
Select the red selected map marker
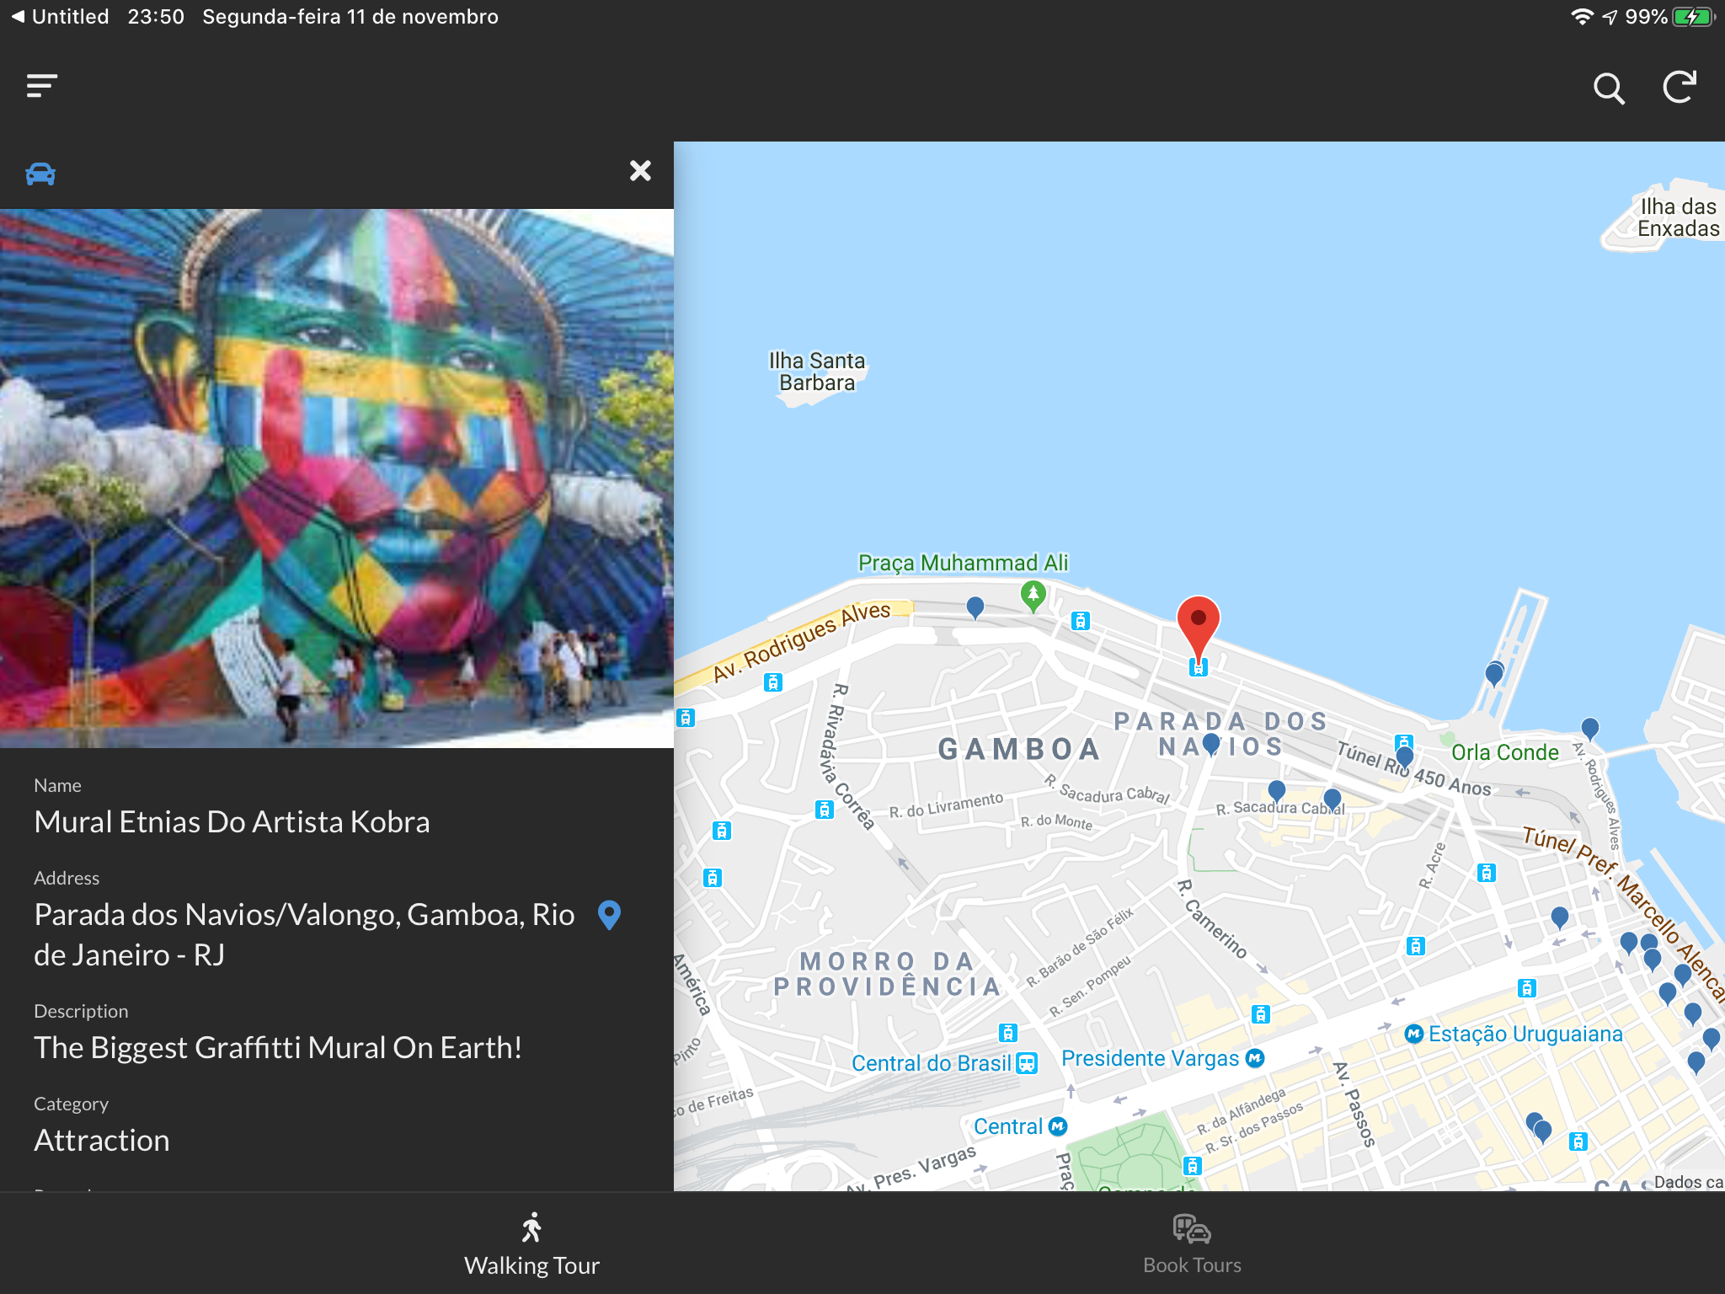tap(1198, 627)
